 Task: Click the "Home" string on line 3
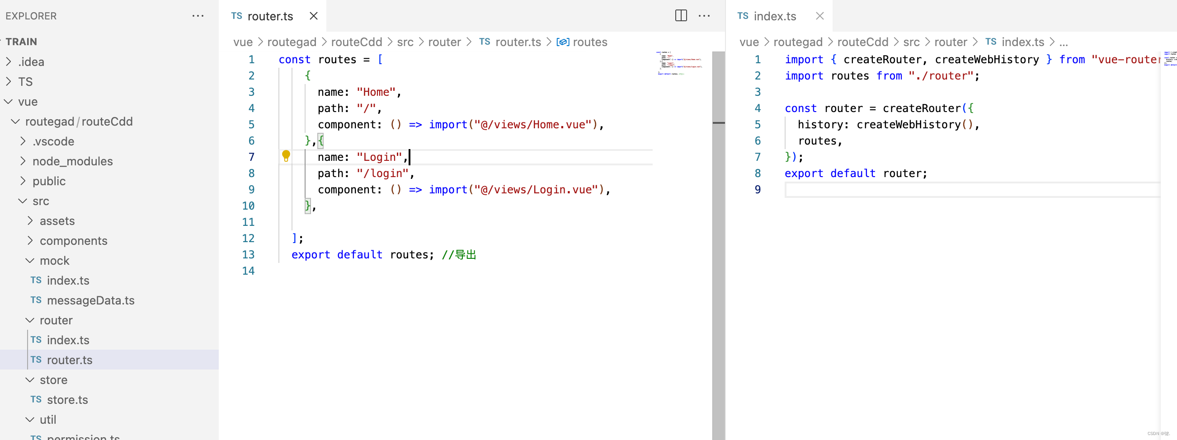point(376,92)
